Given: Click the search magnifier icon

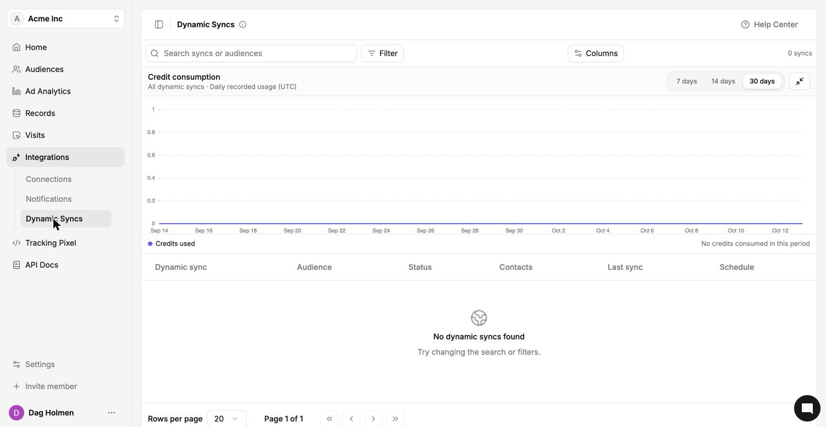Looking at the screenshot, I should (155, 53).
